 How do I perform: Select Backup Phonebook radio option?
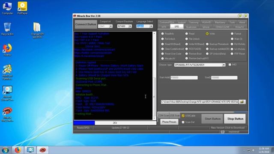tap(207, 44)
